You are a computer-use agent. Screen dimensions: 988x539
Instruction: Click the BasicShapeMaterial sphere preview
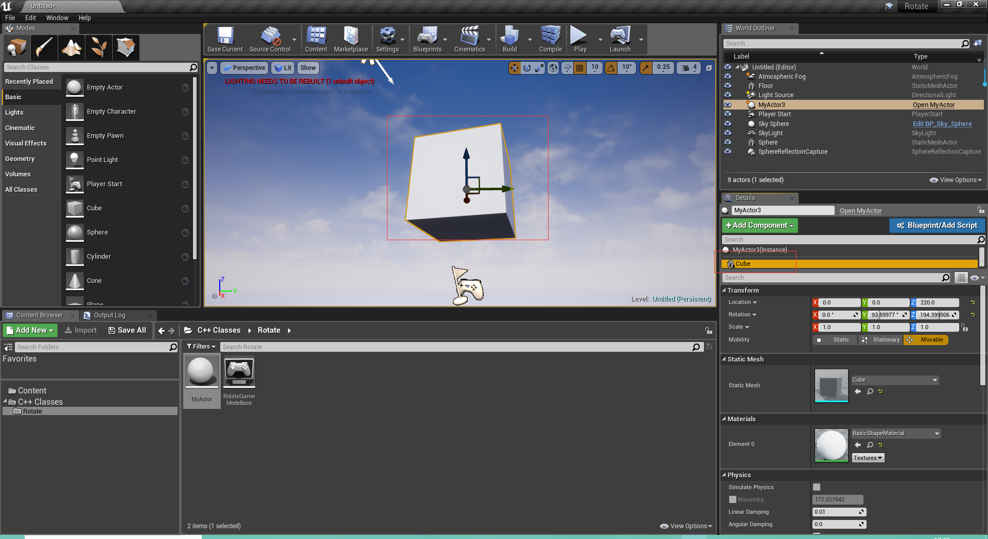(x=831, y=445)
